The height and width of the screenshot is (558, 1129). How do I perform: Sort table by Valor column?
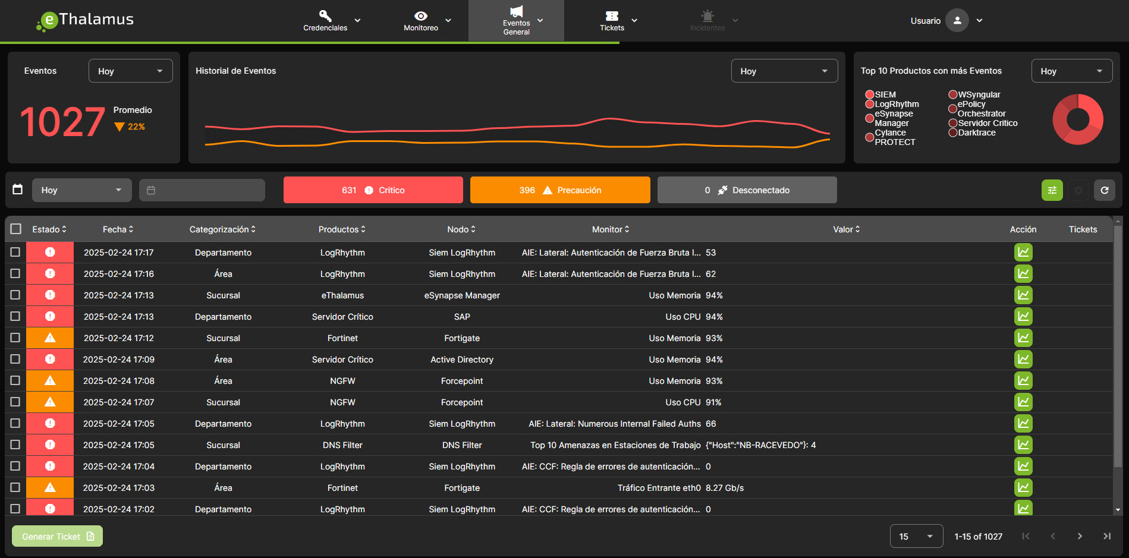(x=847, y=229)
